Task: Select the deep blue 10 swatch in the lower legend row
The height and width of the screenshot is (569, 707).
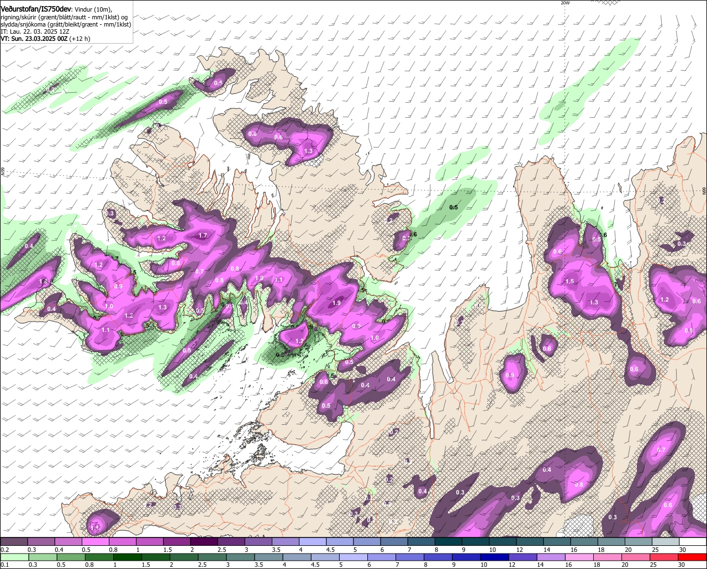Action: pyautogui.click(x=495, y=557)
